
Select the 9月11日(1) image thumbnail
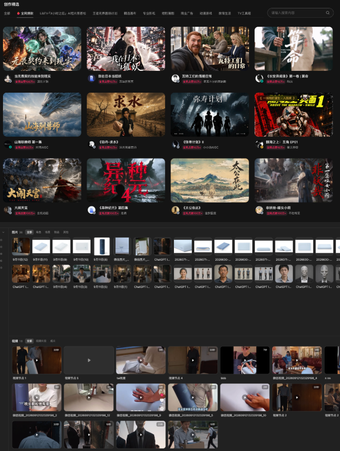(x=122, y=274)
